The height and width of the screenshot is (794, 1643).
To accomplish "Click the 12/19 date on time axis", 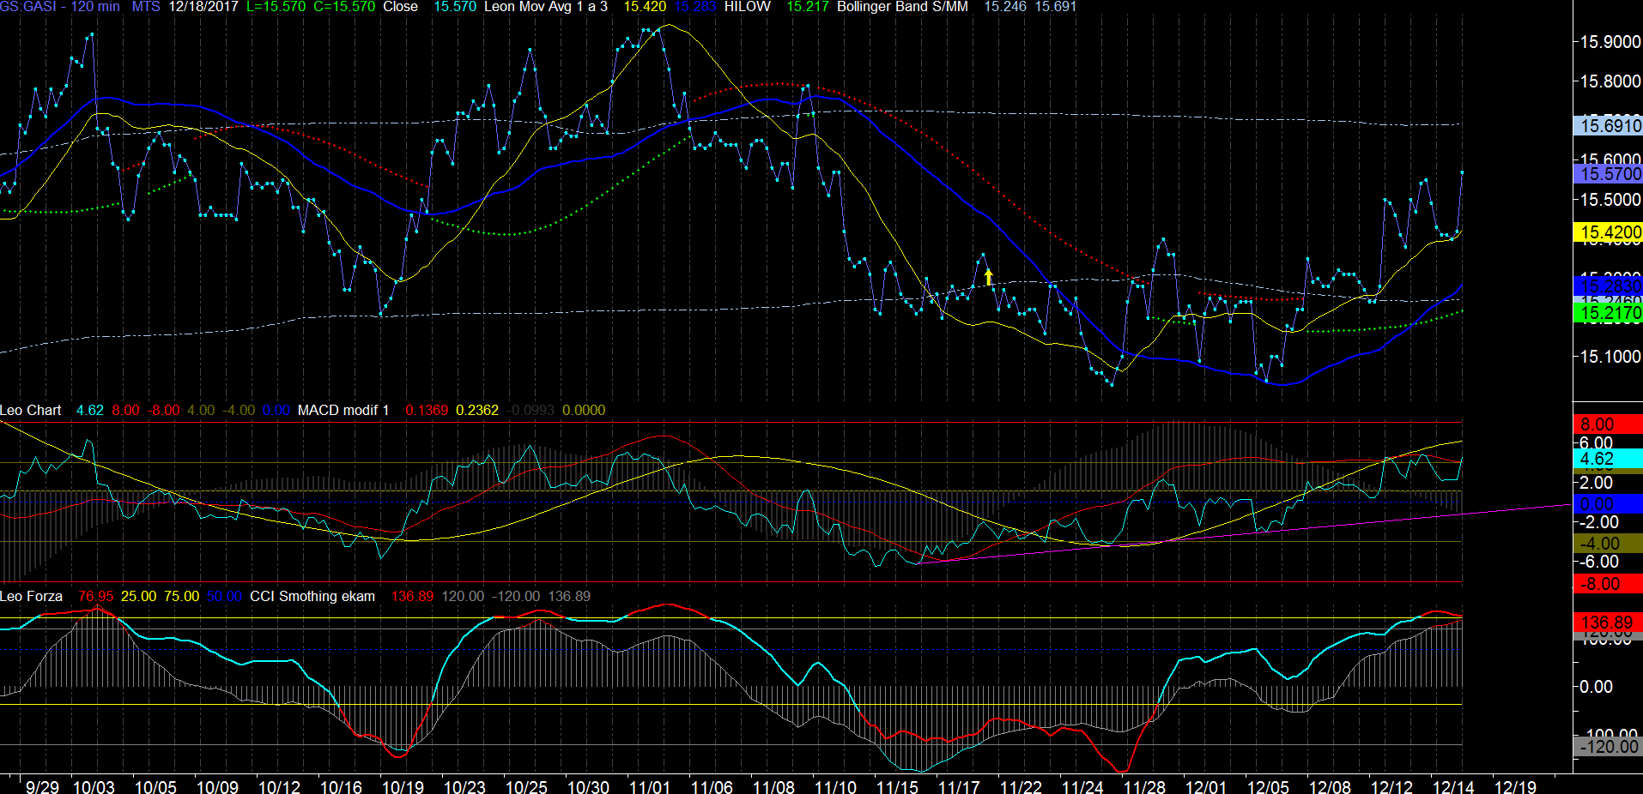I will (x=1515, y=787).
